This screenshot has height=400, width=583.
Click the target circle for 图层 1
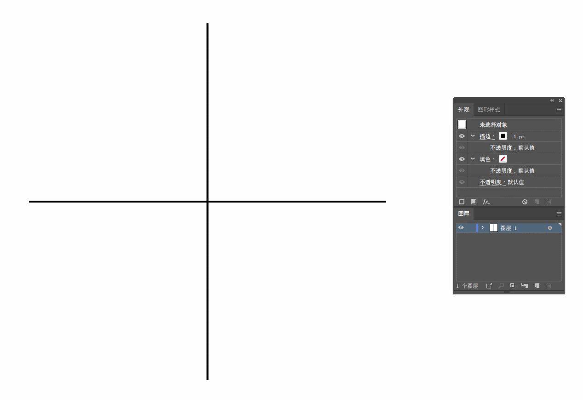[549, 228]
